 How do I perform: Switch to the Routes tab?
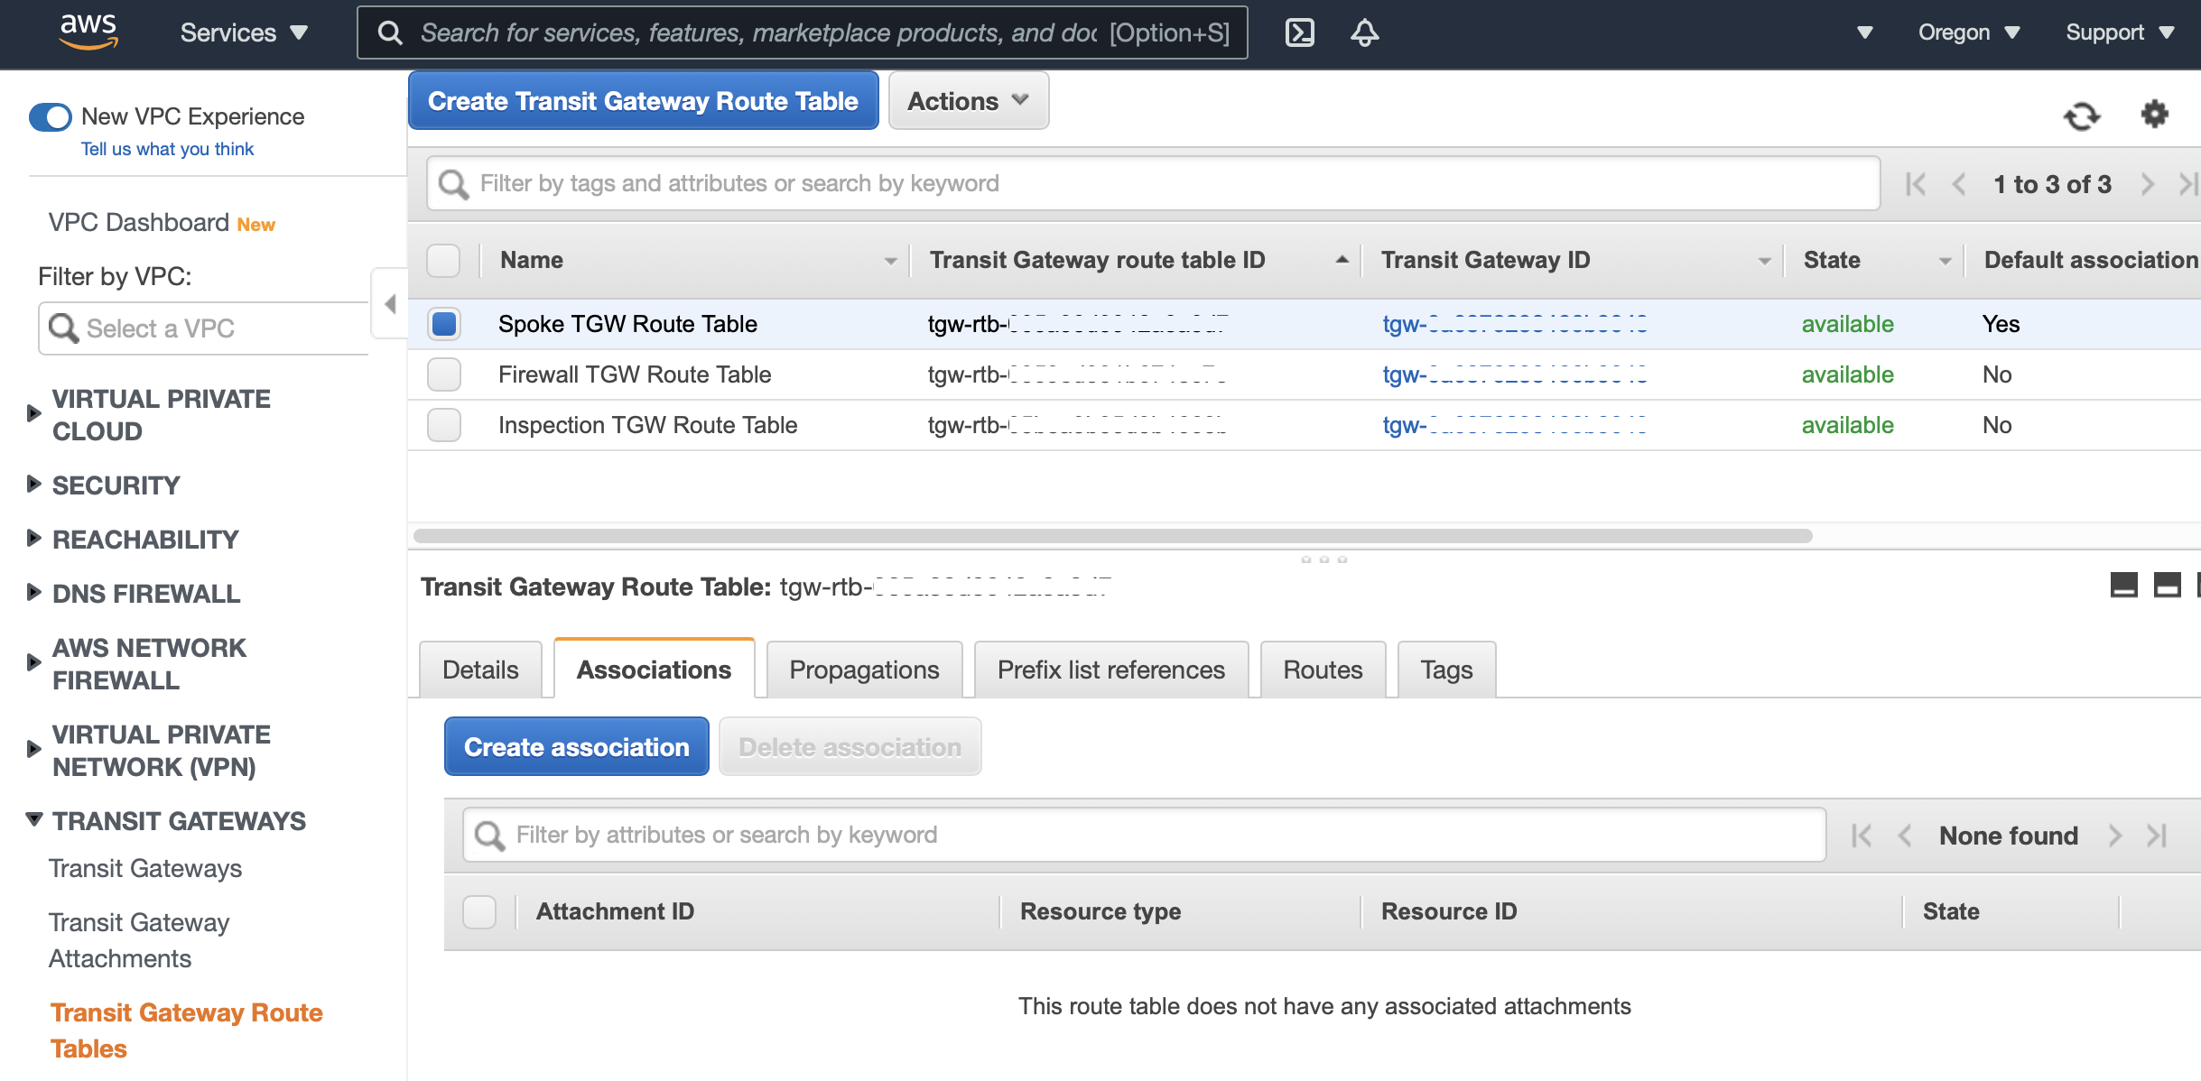point(1322,670)
